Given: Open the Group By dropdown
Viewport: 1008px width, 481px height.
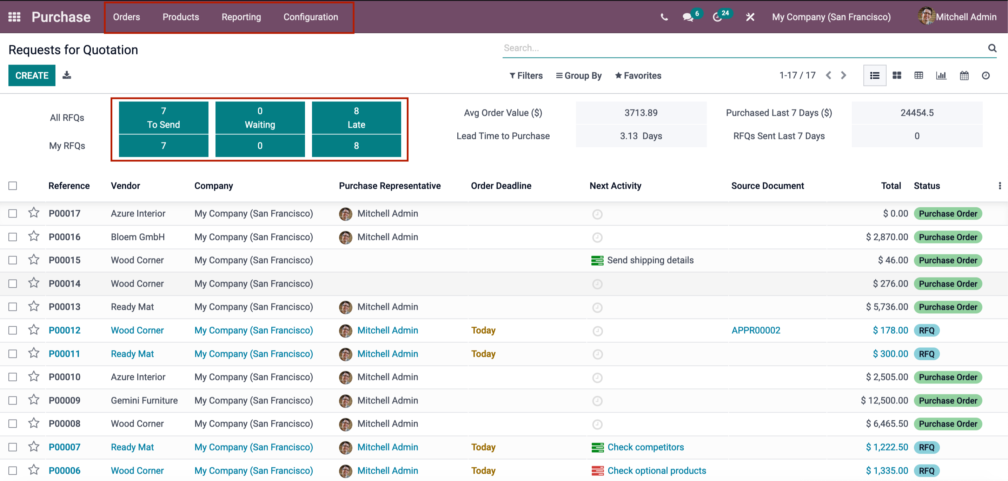Looking at the screenshot, I should click(x=579, y=75).
